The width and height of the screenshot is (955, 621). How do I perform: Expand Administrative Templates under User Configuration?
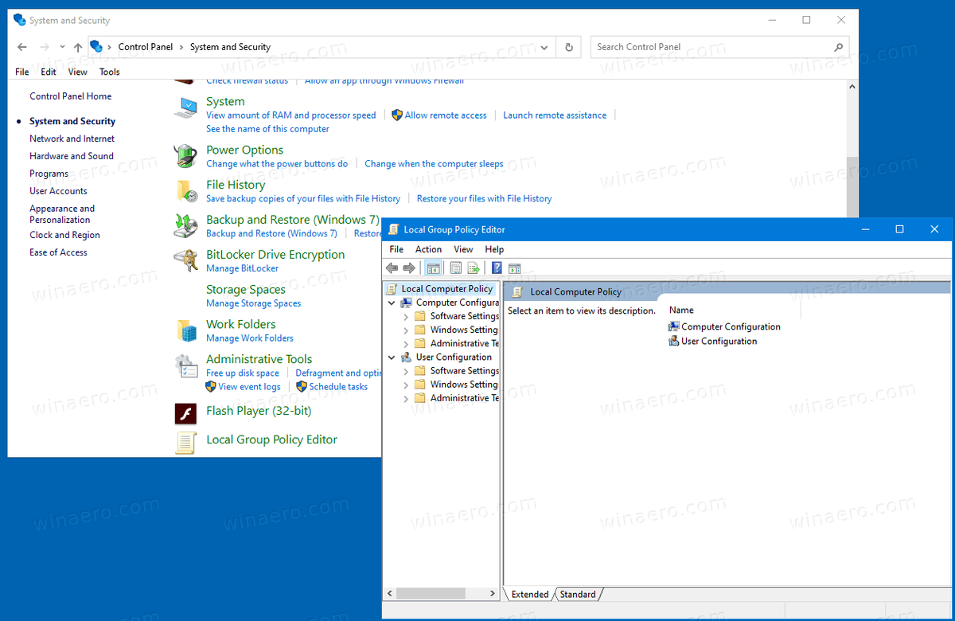(x=406, y=398)
